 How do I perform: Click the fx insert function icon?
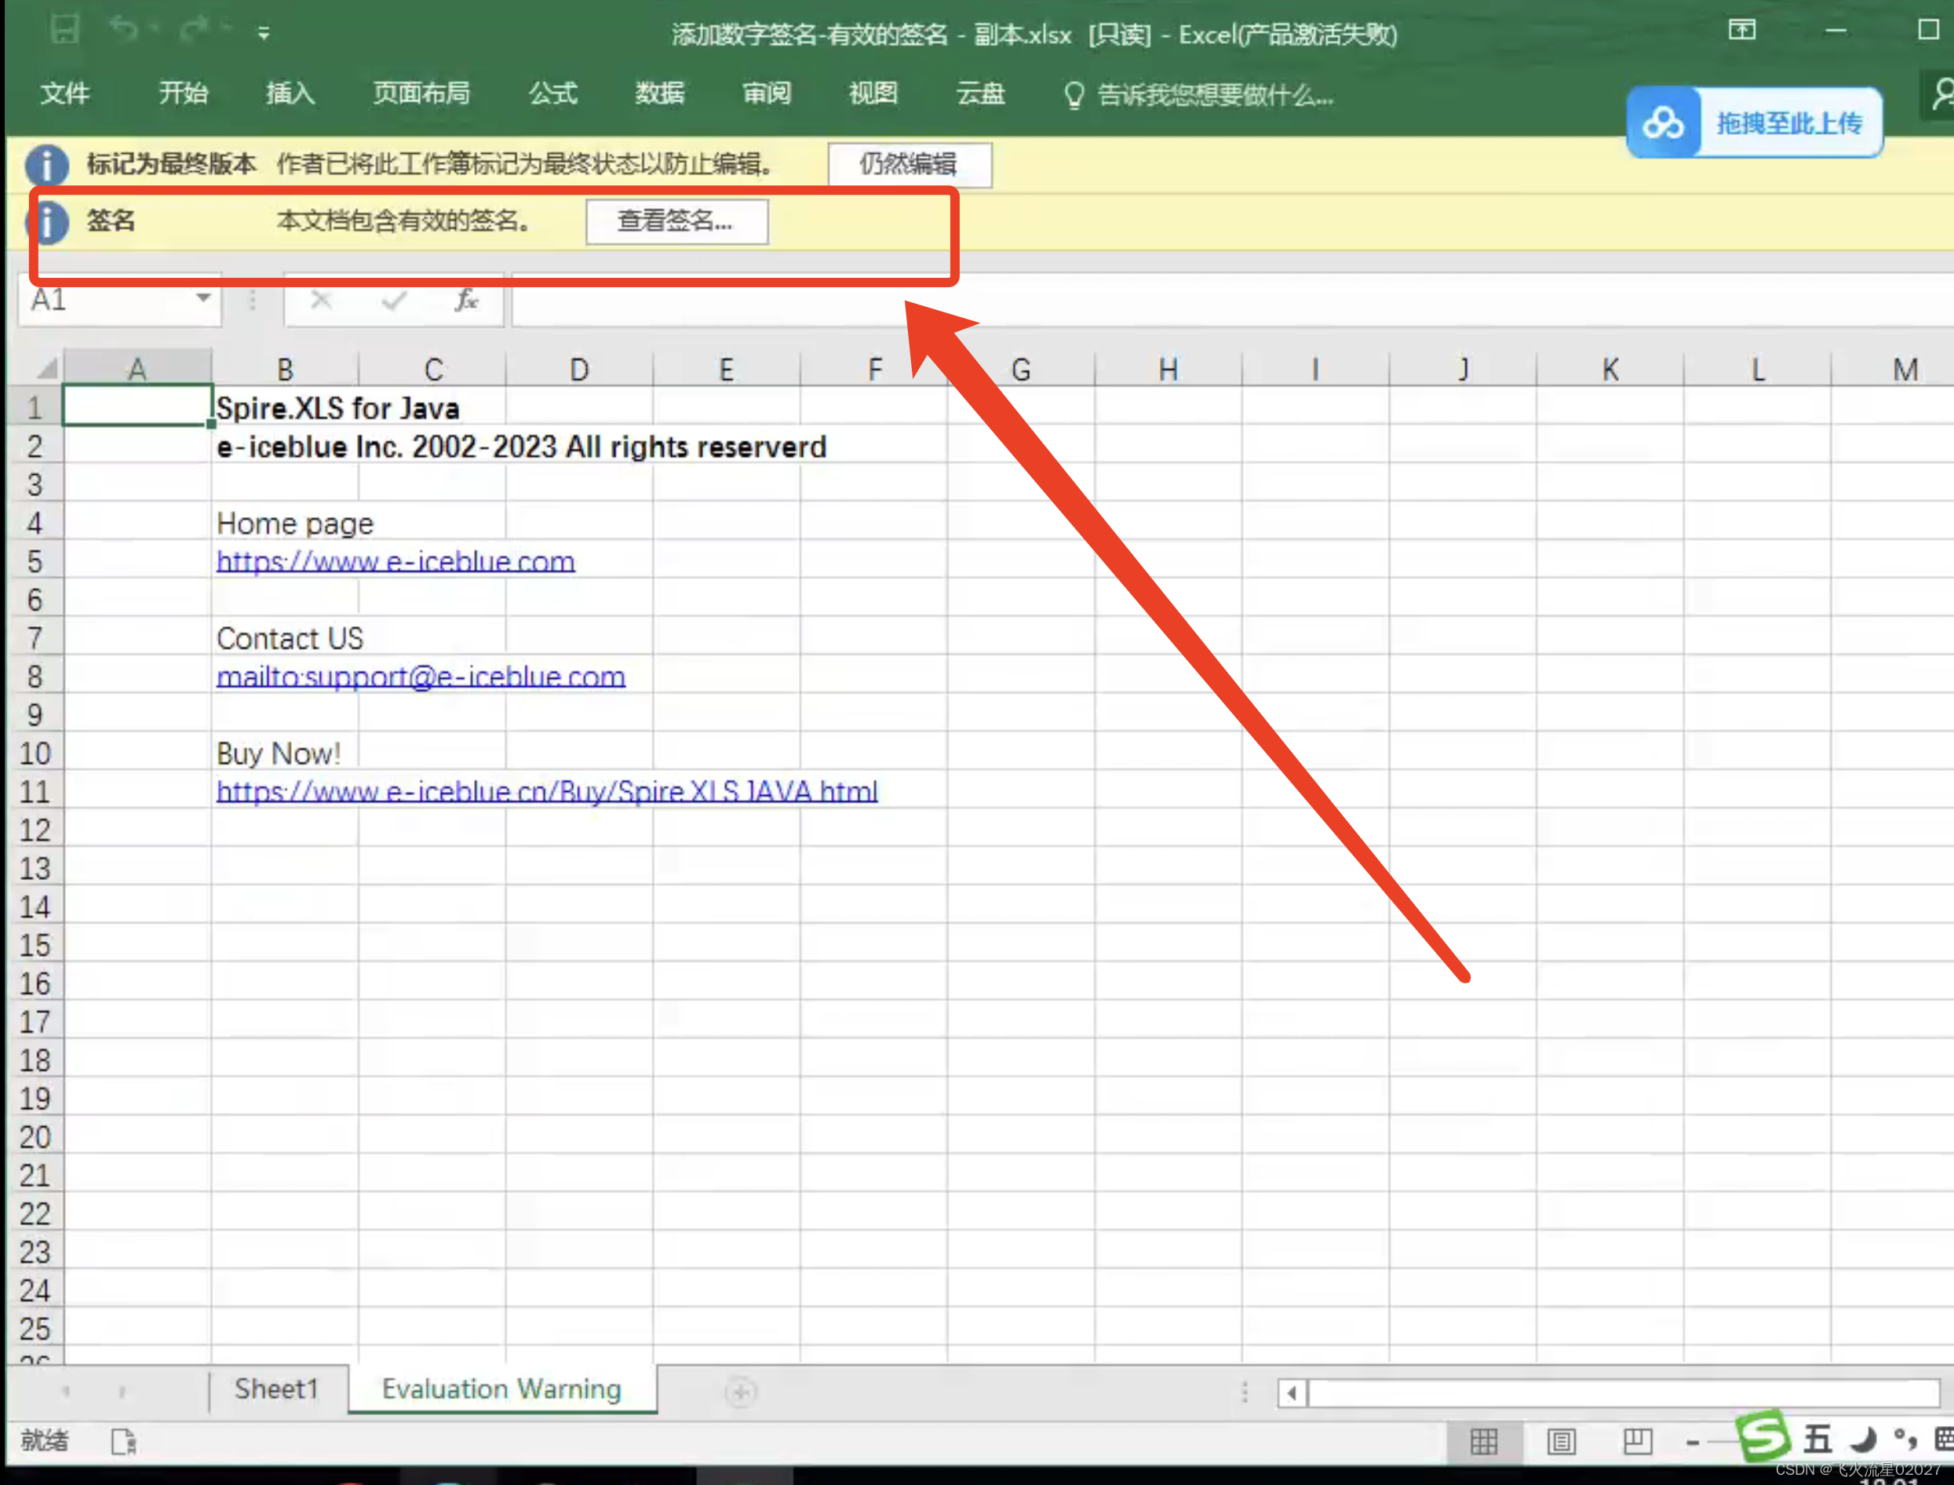466,301
